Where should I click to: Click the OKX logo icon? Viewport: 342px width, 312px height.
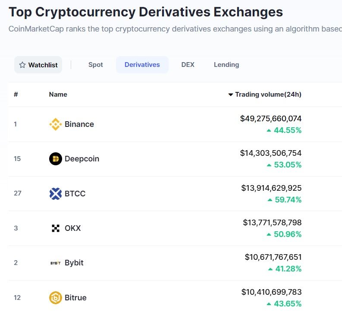[56, 228]
